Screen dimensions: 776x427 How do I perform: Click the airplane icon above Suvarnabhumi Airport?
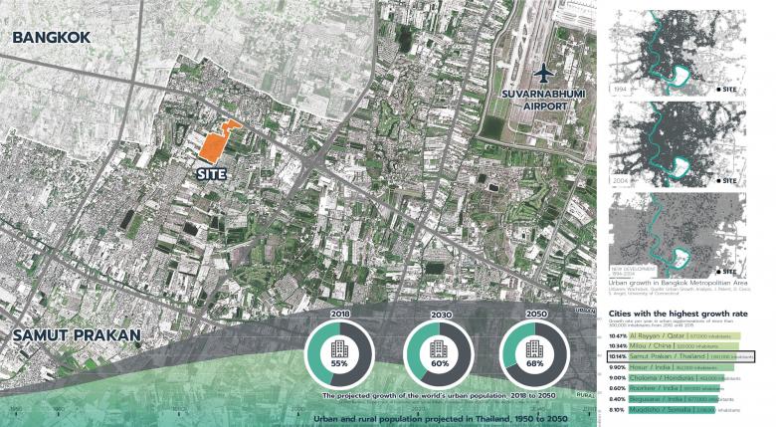pos(541,76)
